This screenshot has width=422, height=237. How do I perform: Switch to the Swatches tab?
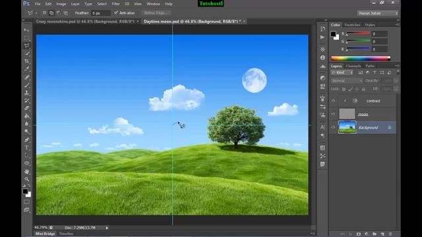click(352, 25)
